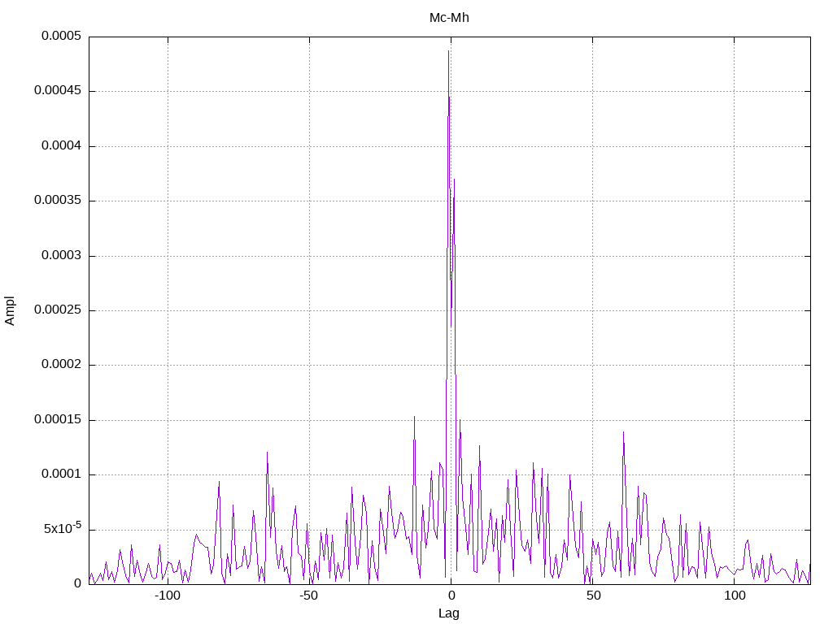Click the Ampl y-axis label
833x624 pixels.
pos(10,311)
